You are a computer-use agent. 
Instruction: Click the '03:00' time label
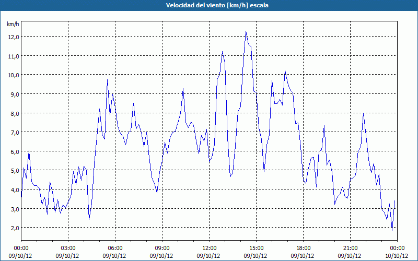point(68,248)
